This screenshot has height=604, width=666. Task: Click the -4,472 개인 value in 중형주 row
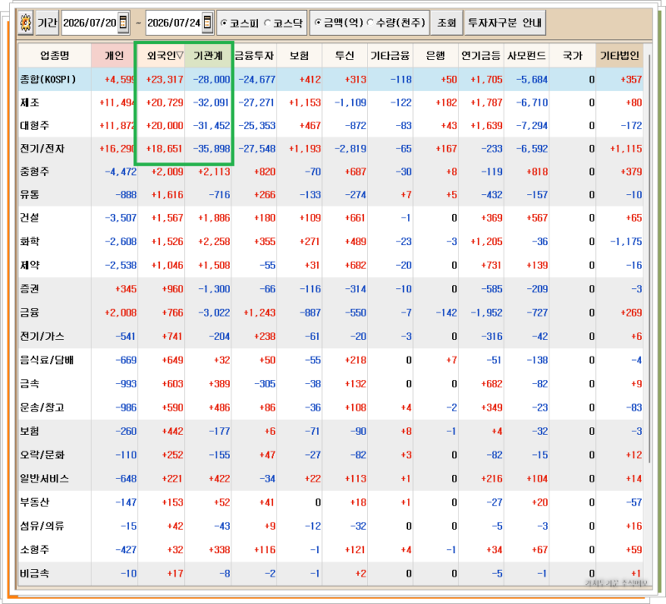point(121,172)
